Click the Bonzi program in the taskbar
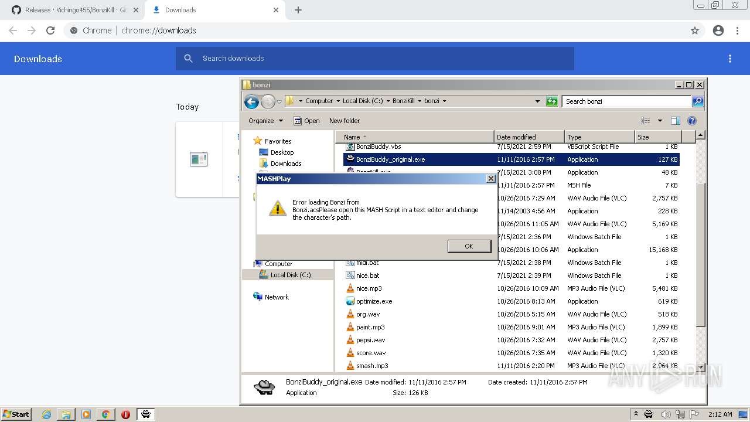 click(145, 414)
